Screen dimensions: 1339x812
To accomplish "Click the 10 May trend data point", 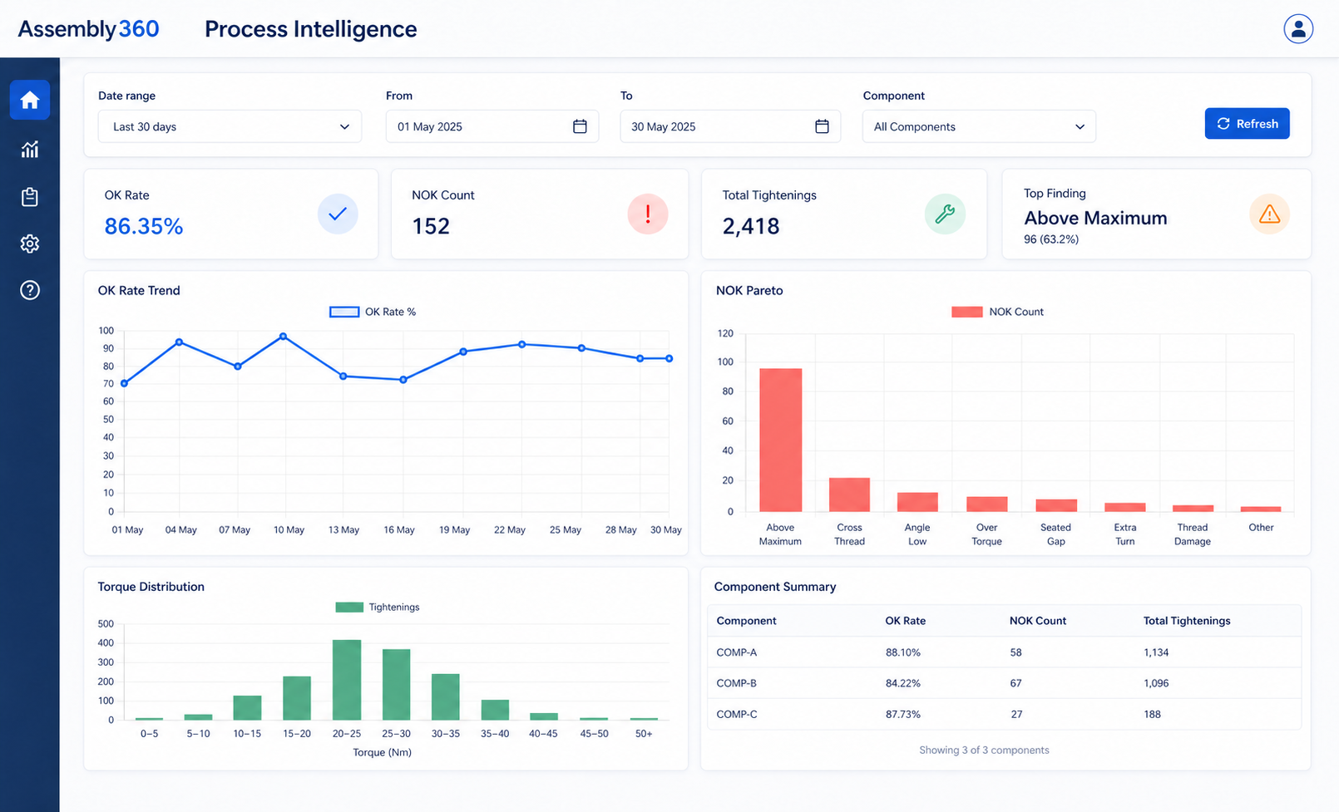I will [284, 337].
